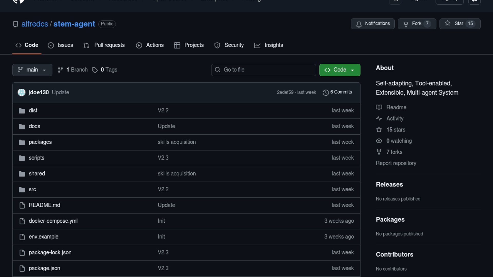
Task: Click the Go to file field
Action: tap(263, 70)
